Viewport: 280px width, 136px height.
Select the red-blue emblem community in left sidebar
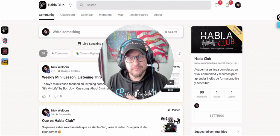(5, 41)
